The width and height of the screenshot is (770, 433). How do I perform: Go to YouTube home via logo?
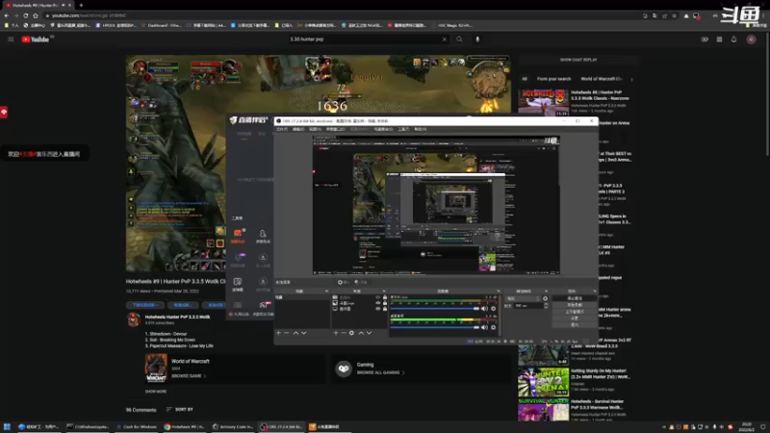pyautogui.click(x=36, y=39)
